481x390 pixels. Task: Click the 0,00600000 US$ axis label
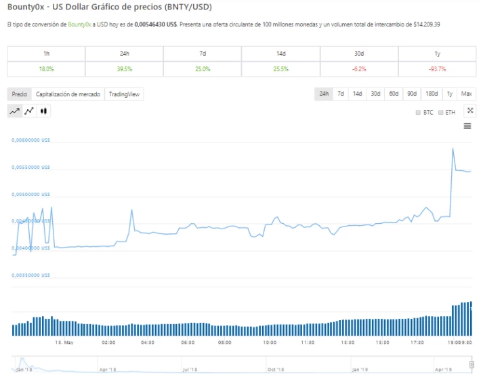click(30, 140)
